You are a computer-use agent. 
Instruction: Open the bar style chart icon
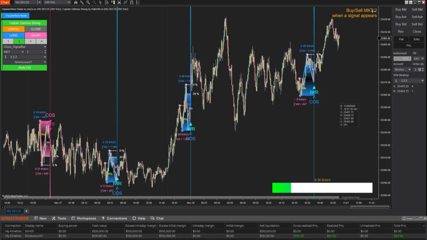point(76,3)
